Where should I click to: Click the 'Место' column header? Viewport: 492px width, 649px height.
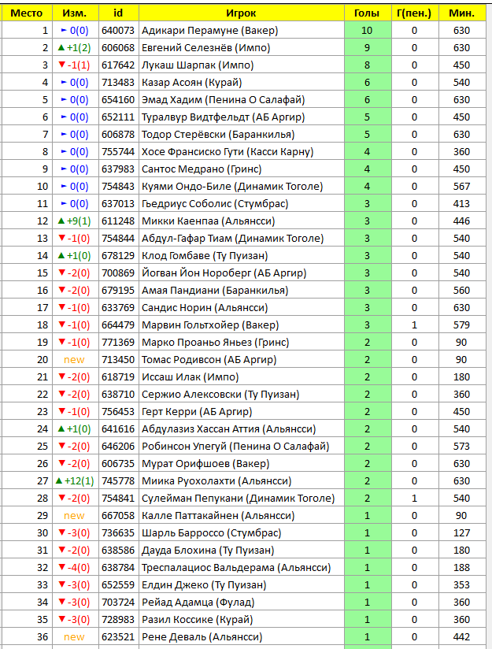[x=27, y=13]
